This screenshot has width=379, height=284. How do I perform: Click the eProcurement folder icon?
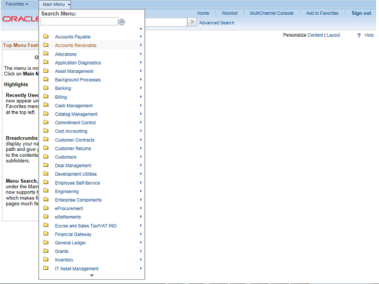[x=46, y=208]
